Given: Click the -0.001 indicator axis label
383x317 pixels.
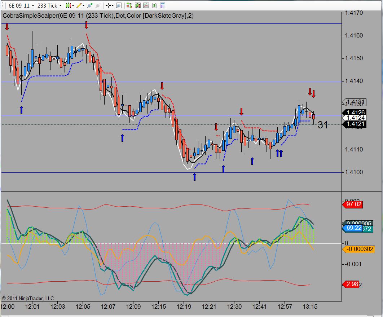Looking at the screenshot, I should [x=353, y=264].
